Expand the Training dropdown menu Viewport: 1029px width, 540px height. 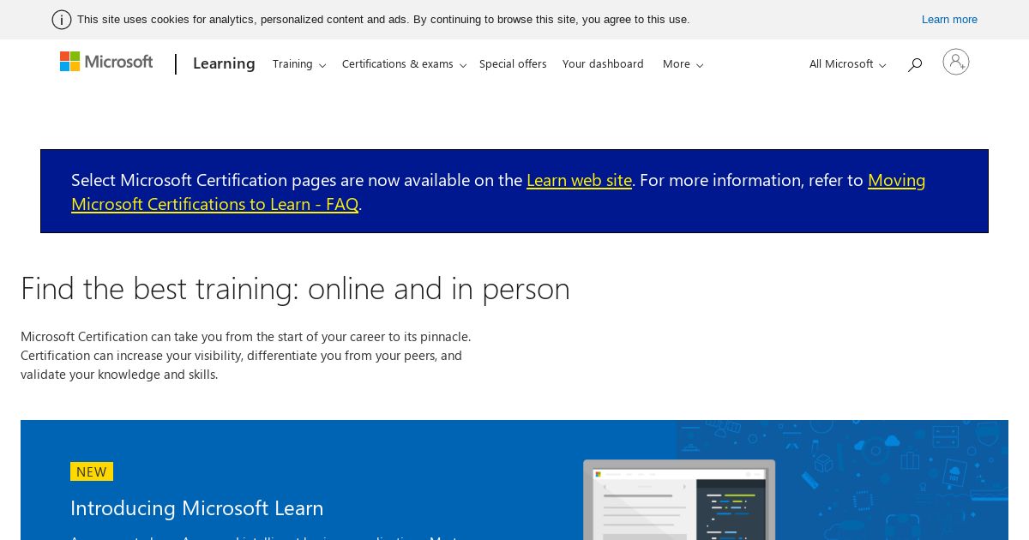[299, 64]
